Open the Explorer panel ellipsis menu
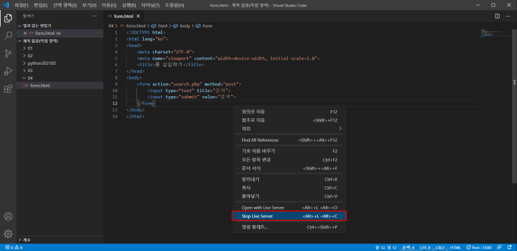This screenshot has height=251, width=517. point(94,16)
